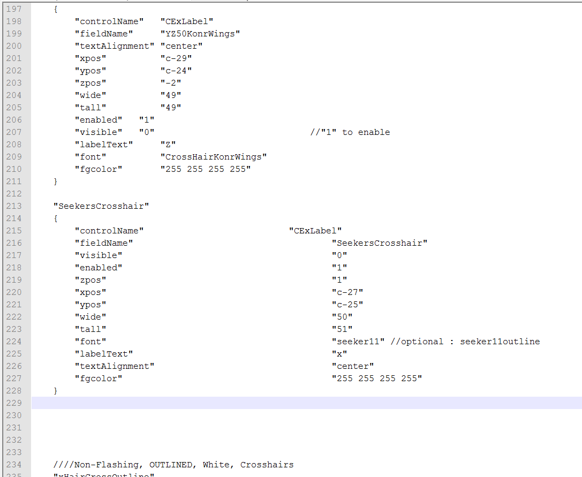Click "center" value on line 200
Screen dimensions: 582x477
click(x=182, y=46)
